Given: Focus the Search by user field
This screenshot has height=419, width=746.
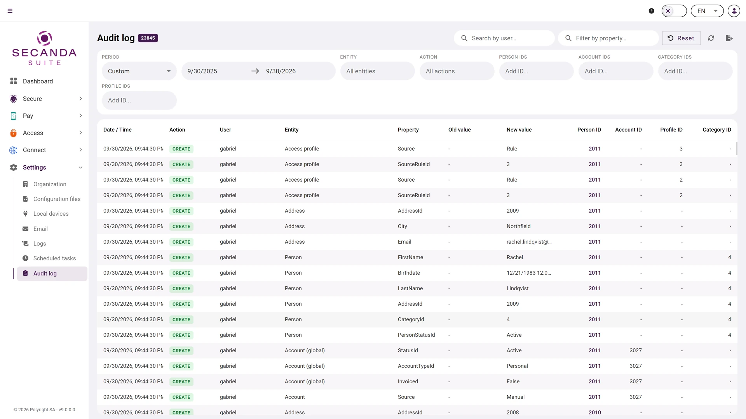Looking at the screenshot, I should (x=504, y=38).
